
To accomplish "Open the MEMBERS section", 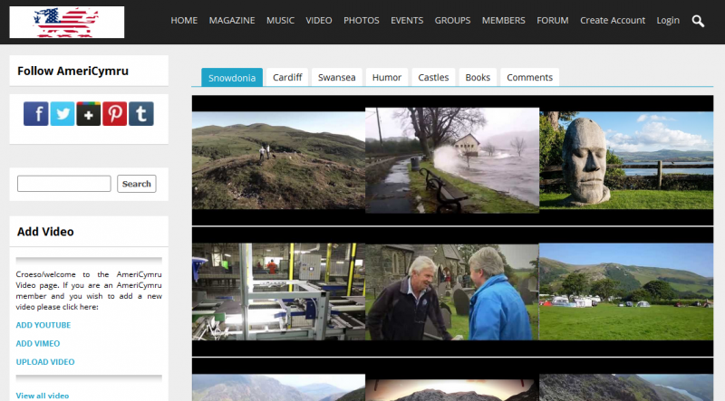I will [504, 20].
